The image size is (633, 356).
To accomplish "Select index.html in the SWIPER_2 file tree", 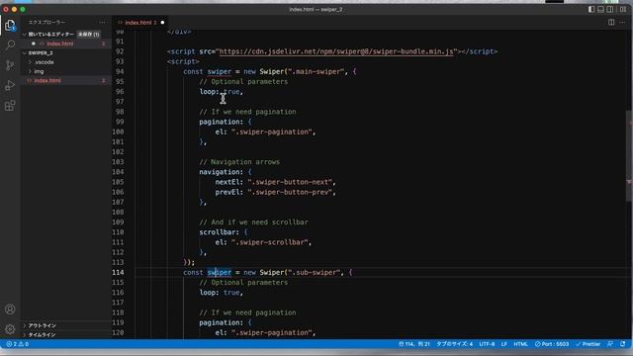I will click(x=47, y=81).
